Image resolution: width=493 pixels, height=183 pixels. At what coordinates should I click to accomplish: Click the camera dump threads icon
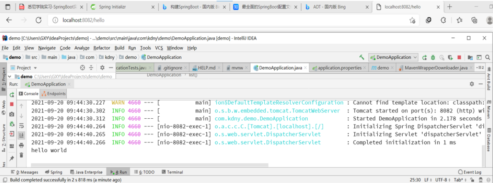[12, 114]
